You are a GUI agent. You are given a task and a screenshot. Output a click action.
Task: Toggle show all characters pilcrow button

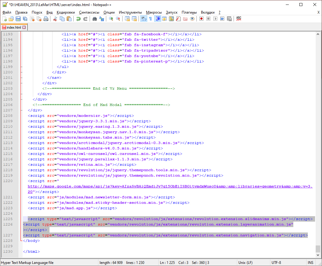pyautogui.click(x=150, y=19)
